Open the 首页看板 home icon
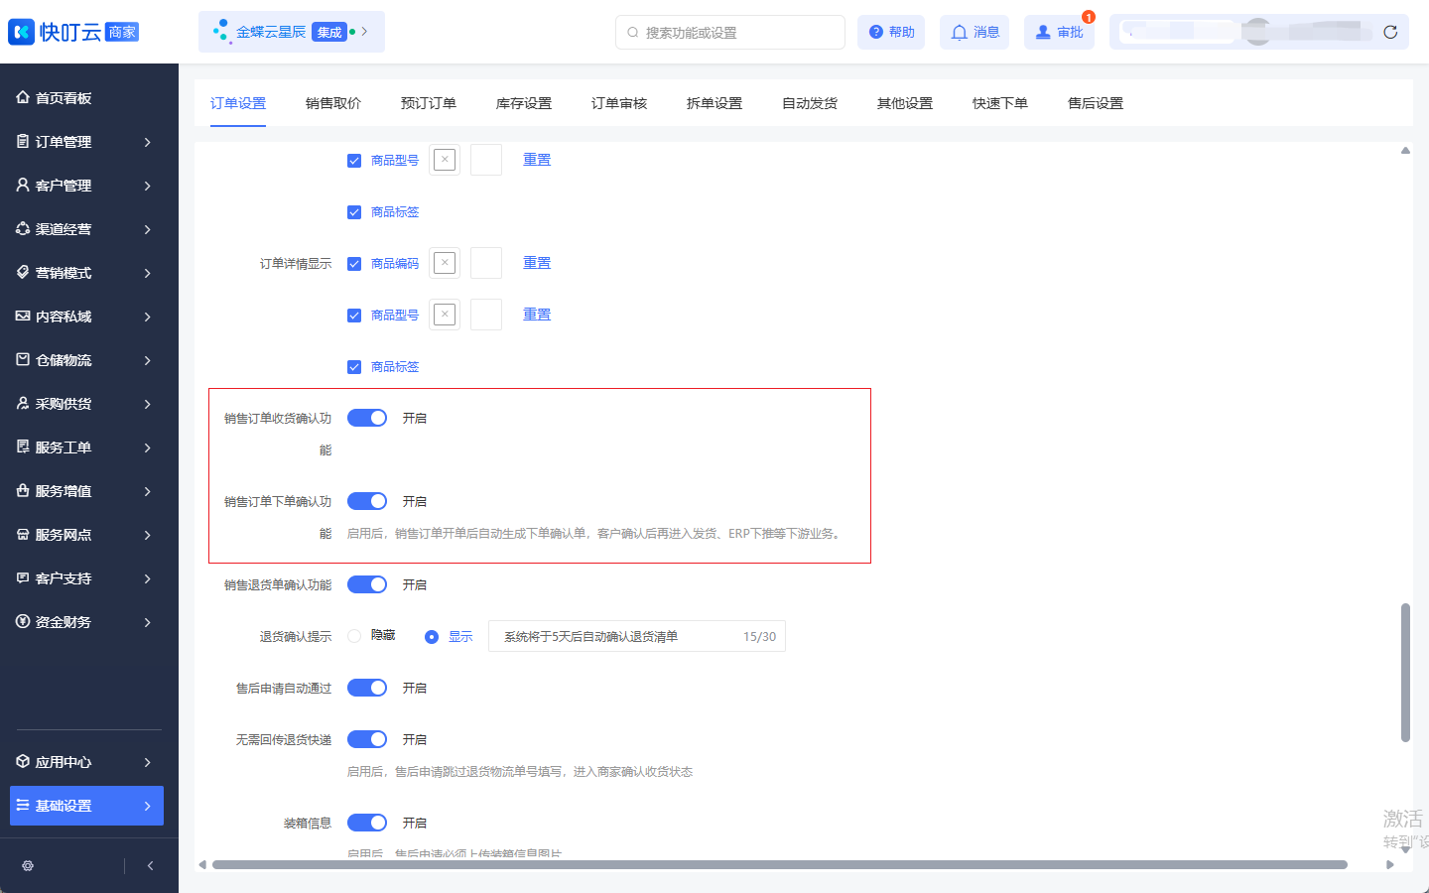1429x893 pixels. point(23,97)
